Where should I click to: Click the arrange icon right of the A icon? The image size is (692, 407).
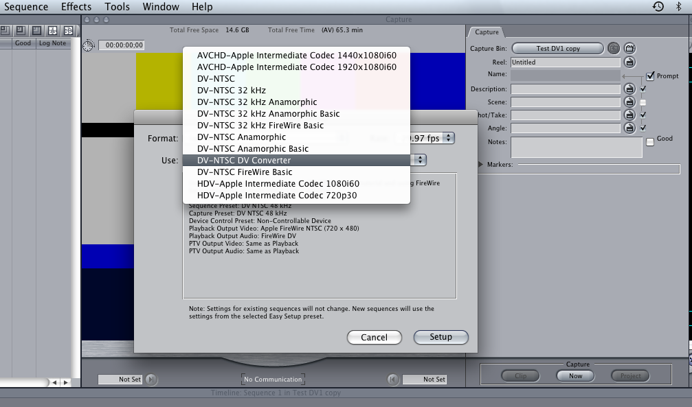69,30
